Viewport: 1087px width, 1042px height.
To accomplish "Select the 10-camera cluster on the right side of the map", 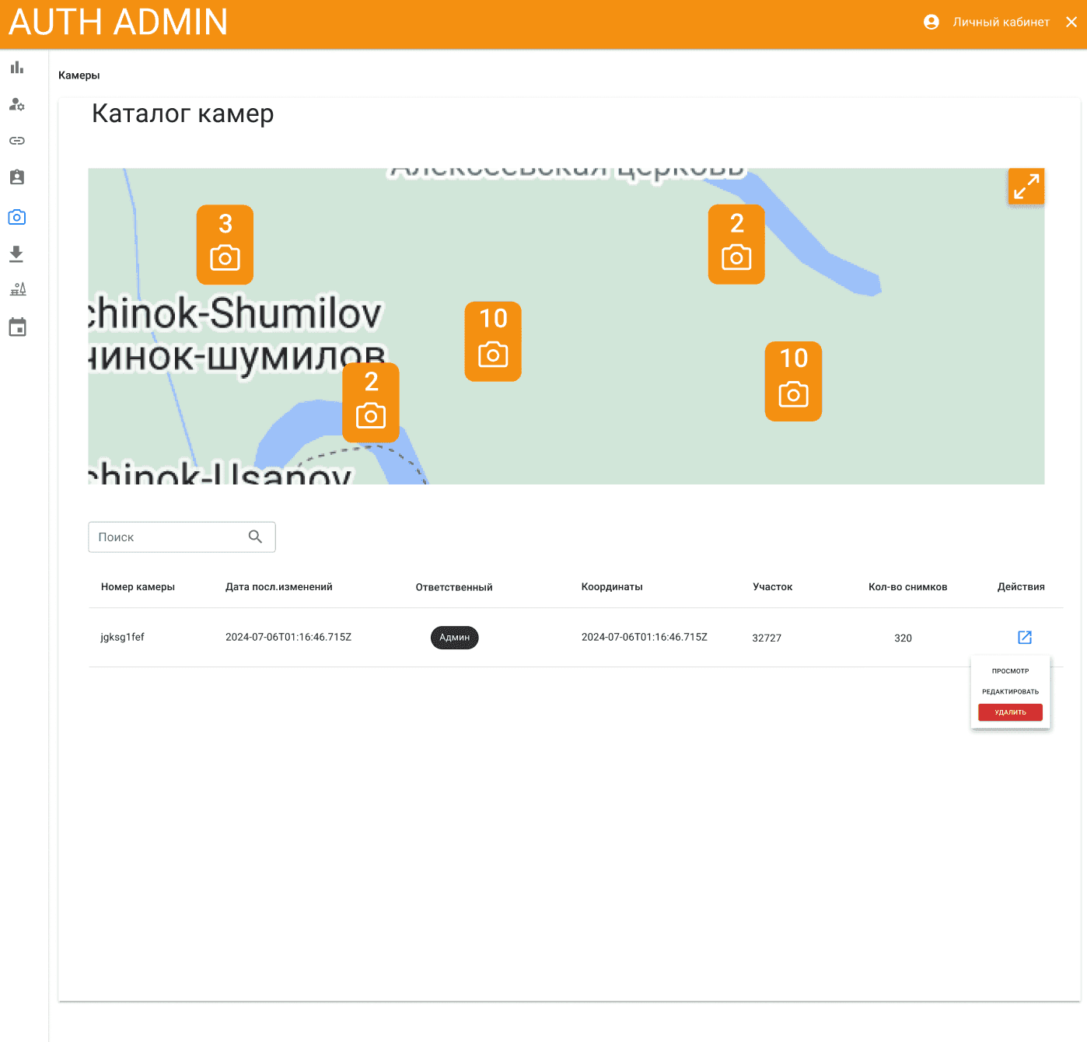I will coord(793,381).
